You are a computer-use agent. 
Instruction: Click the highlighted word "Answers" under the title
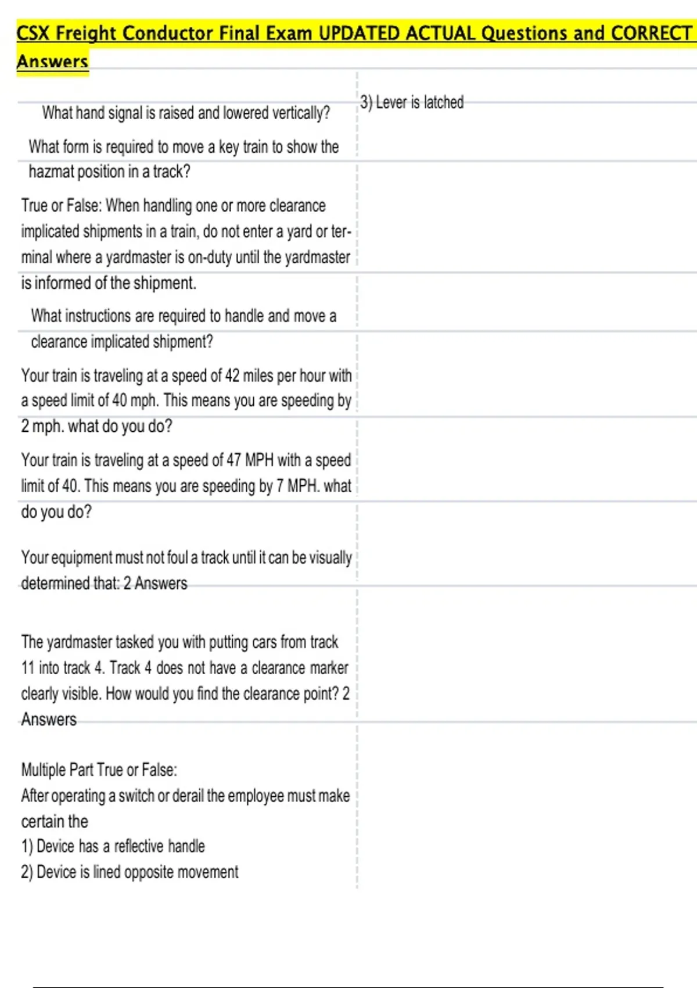pos(52,62)
